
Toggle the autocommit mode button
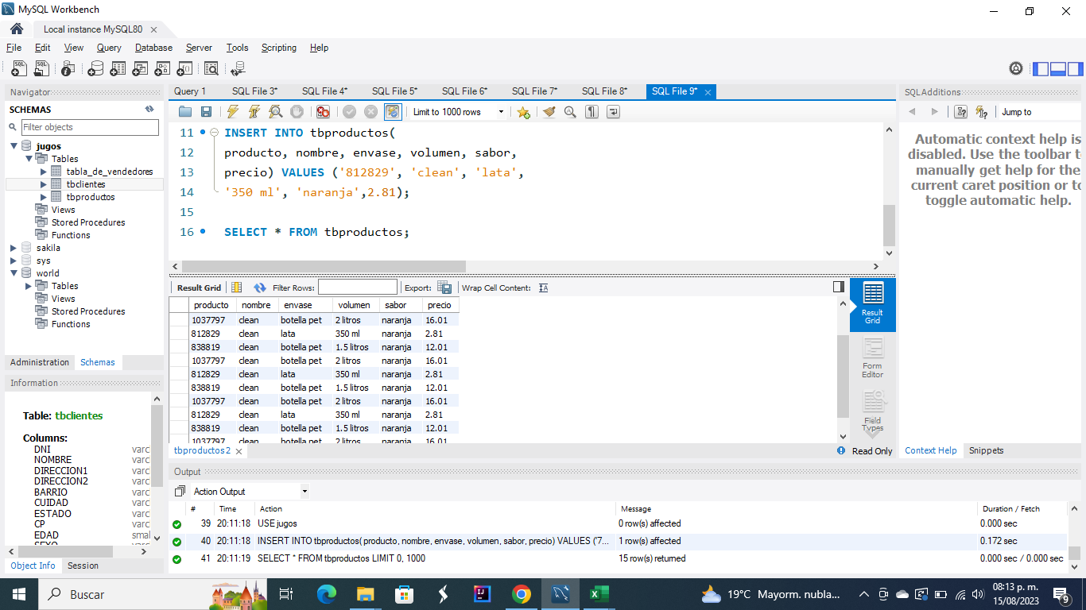coord(393,112)
